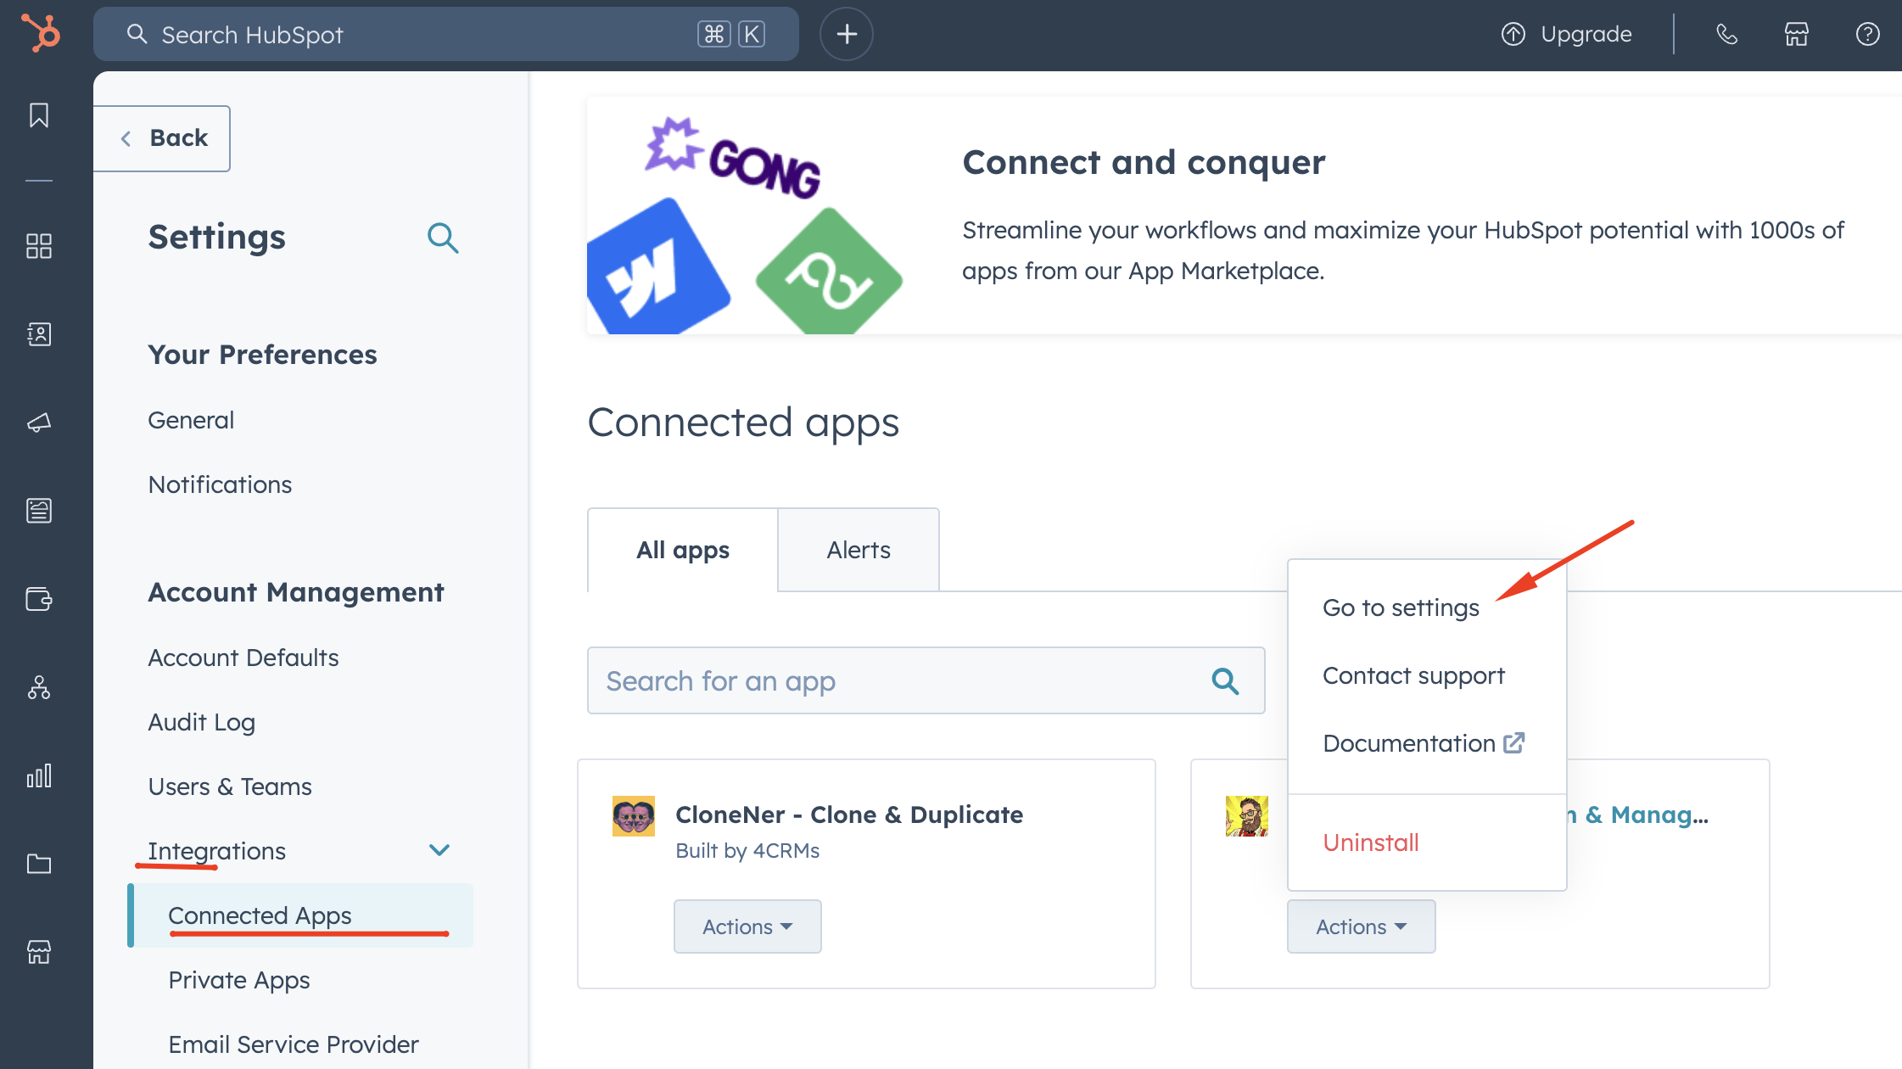Collapse the Integrations section
This screenshot has width=1902, height=1069.
coord(439,850)
